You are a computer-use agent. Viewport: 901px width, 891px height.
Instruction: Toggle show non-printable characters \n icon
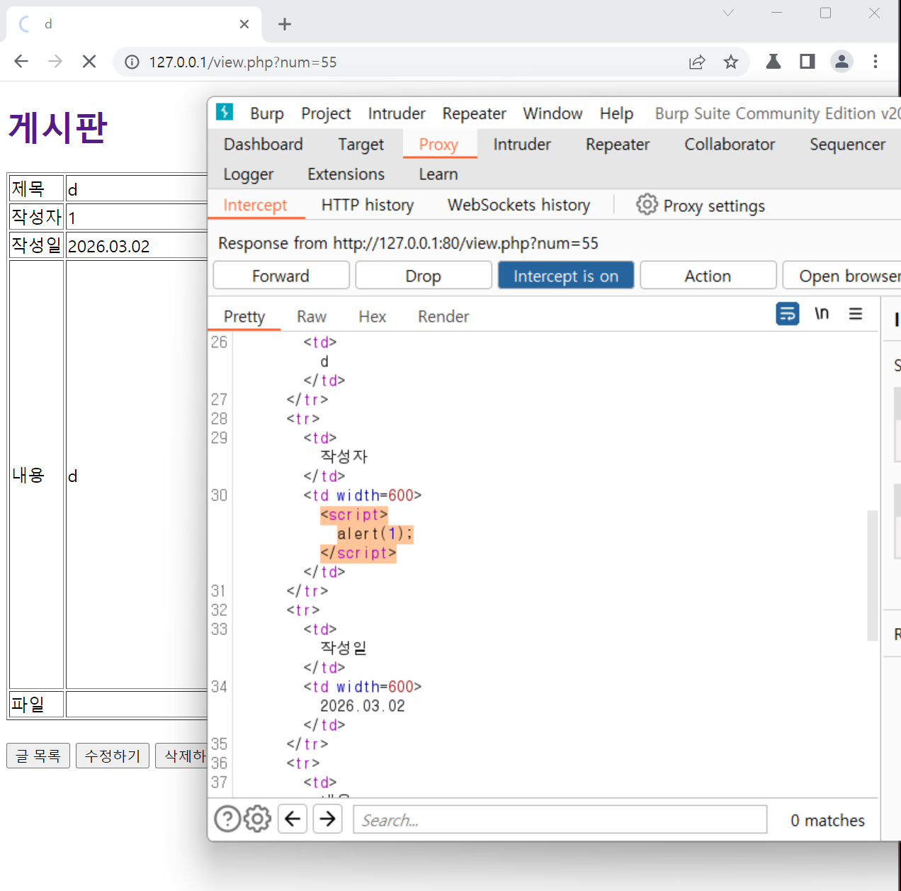tap(822, 313)
